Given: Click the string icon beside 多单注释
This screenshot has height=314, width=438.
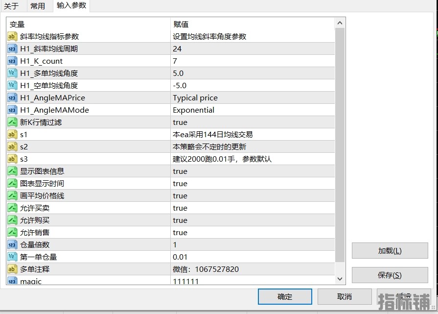Looking at the screenshot, I should point(12,269).
